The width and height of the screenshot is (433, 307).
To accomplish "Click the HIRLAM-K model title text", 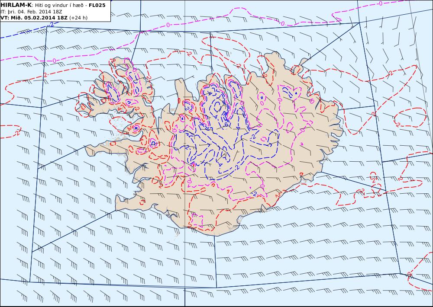I will coord(16,5).
